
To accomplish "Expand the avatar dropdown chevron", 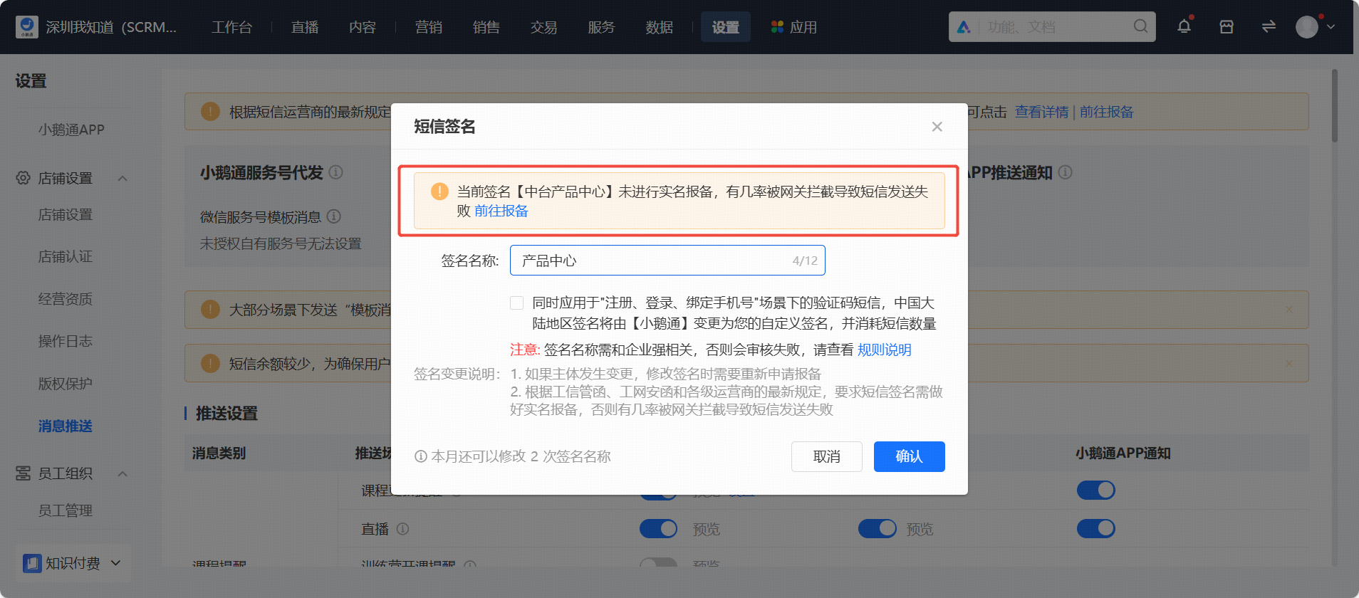I will pos(1331,27).
